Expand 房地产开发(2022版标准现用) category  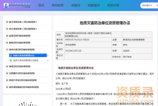[7, 80]
